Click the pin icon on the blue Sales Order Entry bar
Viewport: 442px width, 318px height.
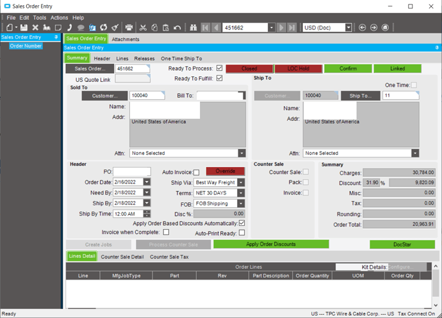(x=437, y=47)
